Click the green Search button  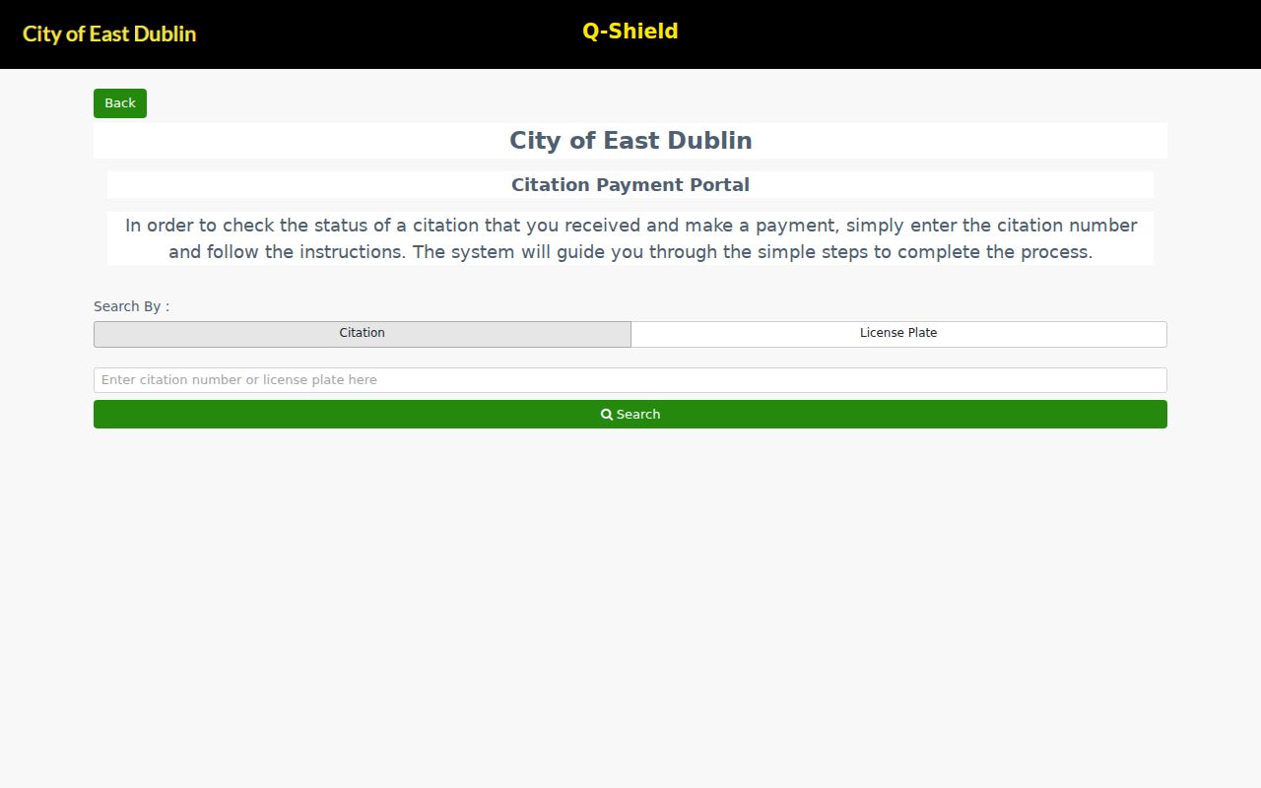click(630, 415)
